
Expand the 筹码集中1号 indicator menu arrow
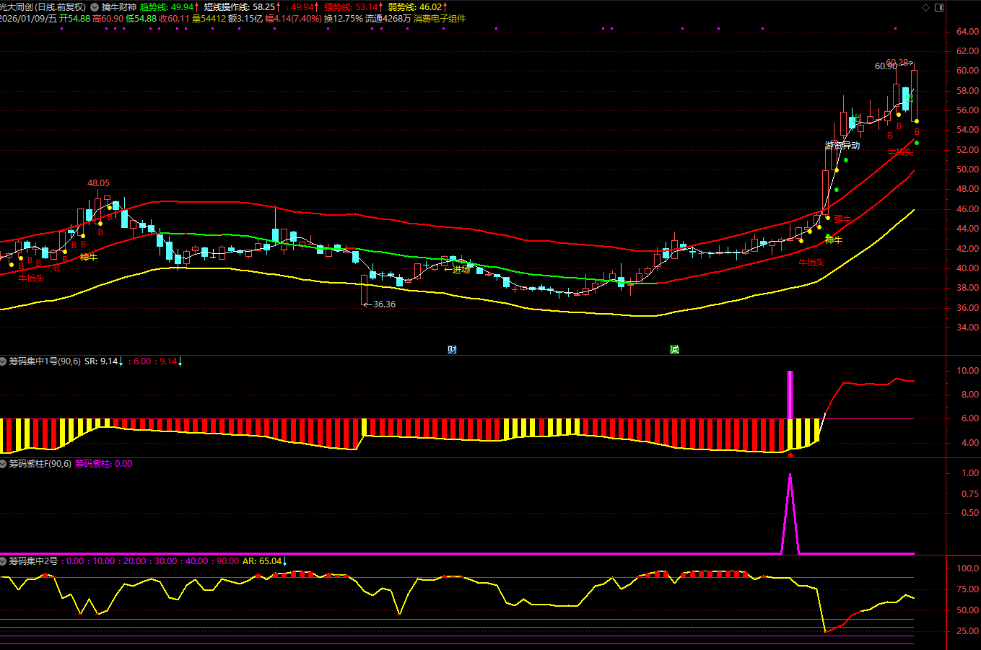pyautogui.click(x=4, y=361)
